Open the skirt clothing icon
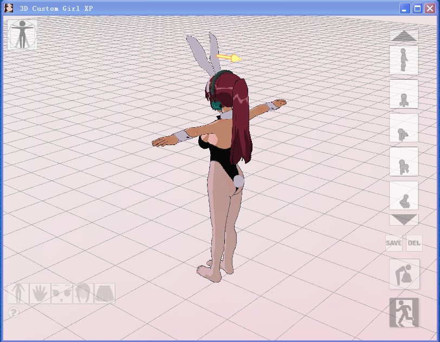440x342 pixels. click(x=105, y=293)
